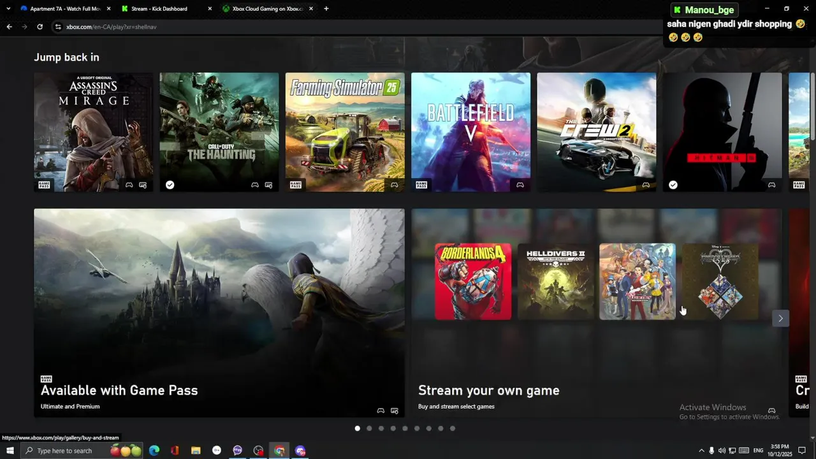816x459 pixels.
Task: Click the browser Forward arrow
Action: (24, 27)
